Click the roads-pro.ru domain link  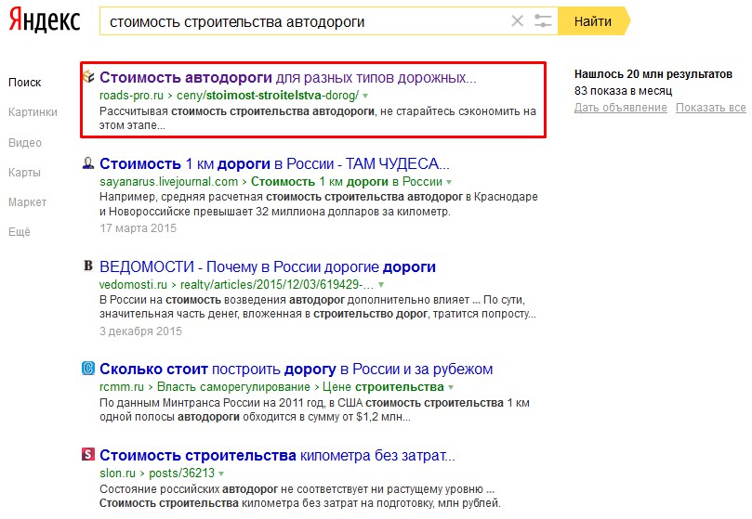click(x=131, y=96)
